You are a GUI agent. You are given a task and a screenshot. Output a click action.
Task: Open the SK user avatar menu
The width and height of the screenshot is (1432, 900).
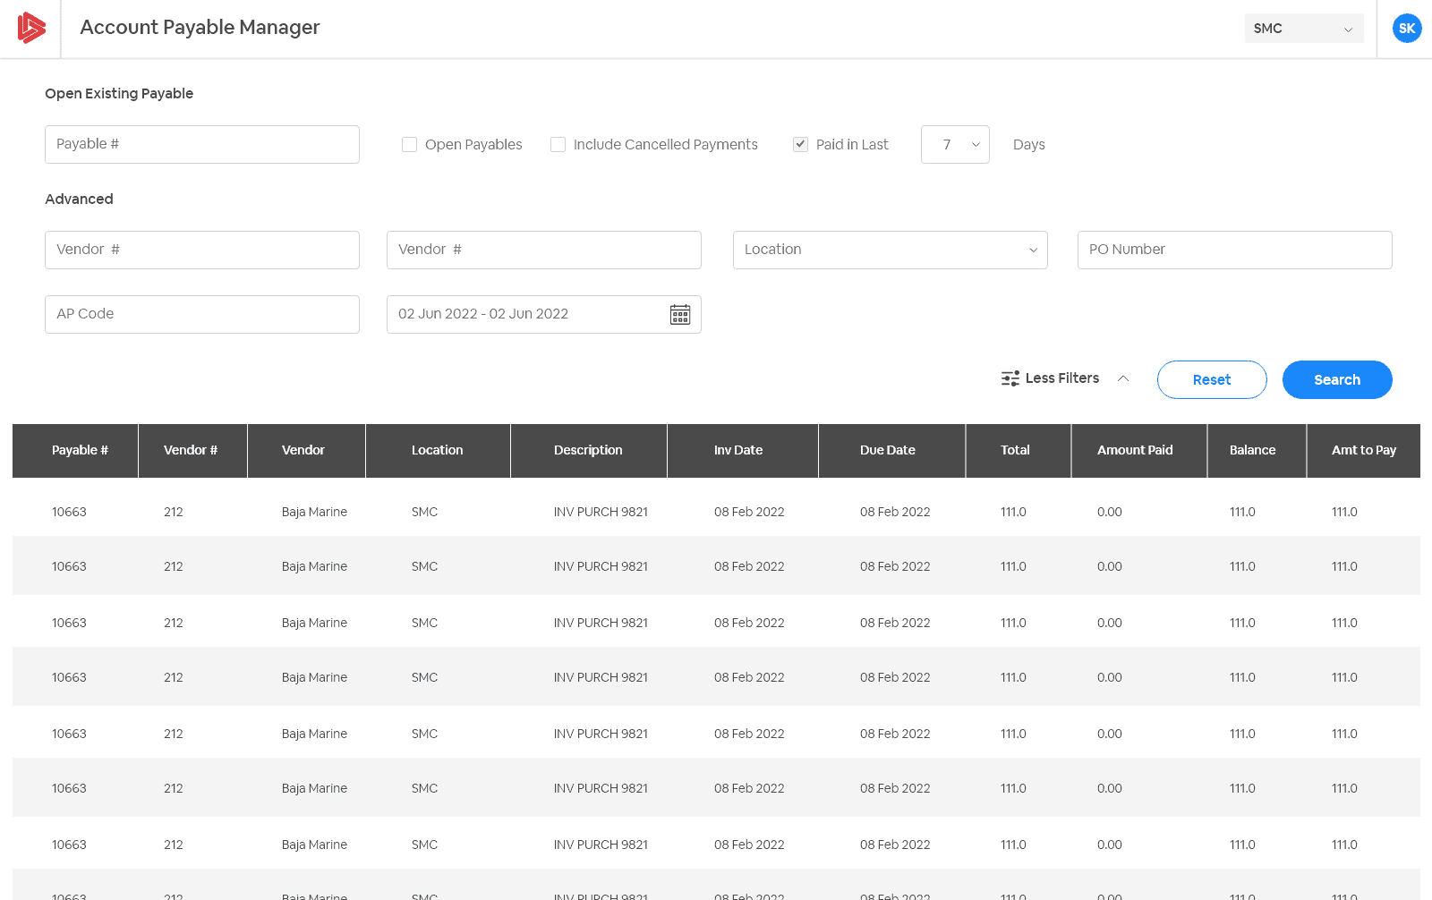tap(1406, 29)
